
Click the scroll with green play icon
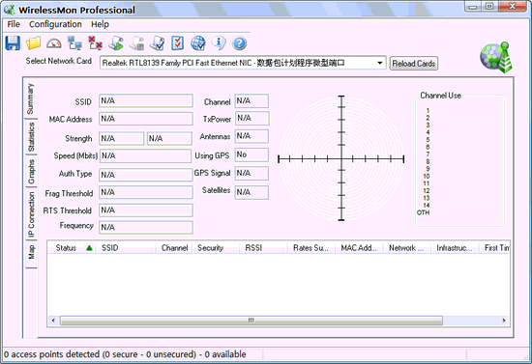point(116,43)
